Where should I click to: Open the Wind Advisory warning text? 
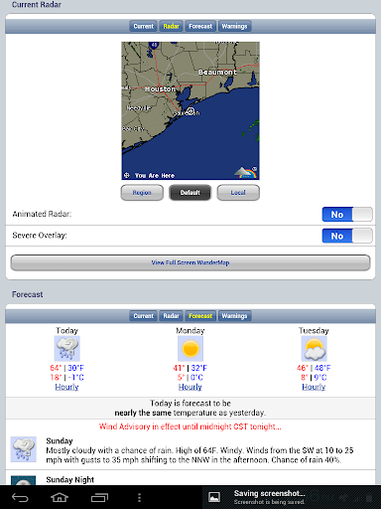pyautogui.click(x=190, y=426)
